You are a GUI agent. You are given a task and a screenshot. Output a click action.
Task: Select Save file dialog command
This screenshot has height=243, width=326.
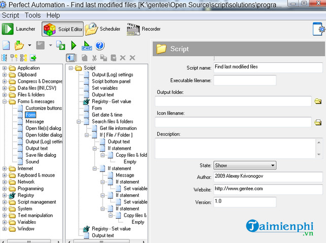click(40, 155)
